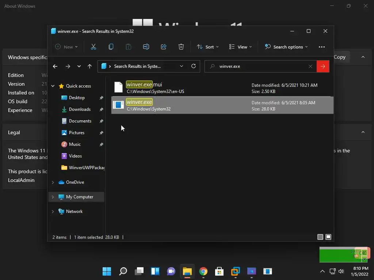Open Desktop in Quick access

point(77,98)
